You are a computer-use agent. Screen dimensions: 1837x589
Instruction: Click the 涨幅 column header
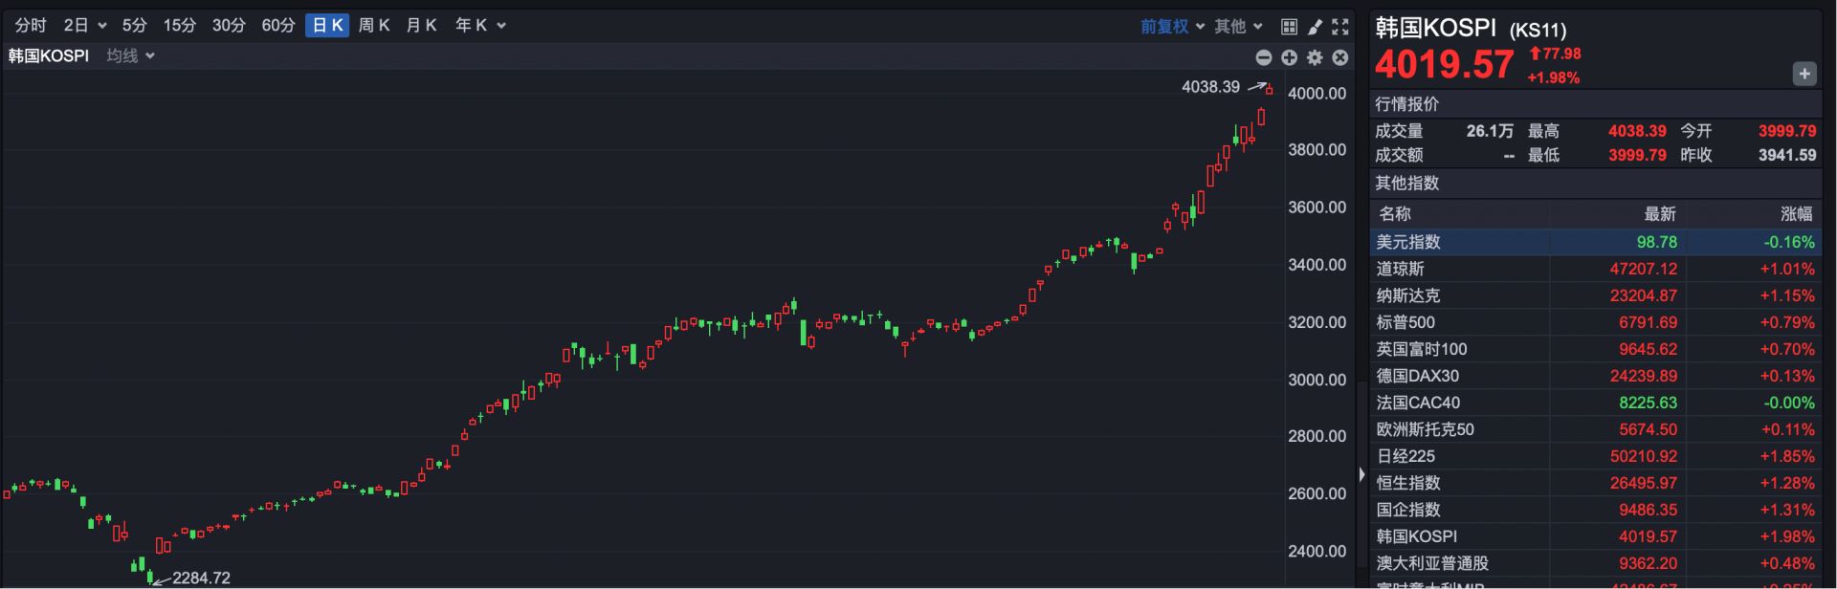coord(1795,213)
